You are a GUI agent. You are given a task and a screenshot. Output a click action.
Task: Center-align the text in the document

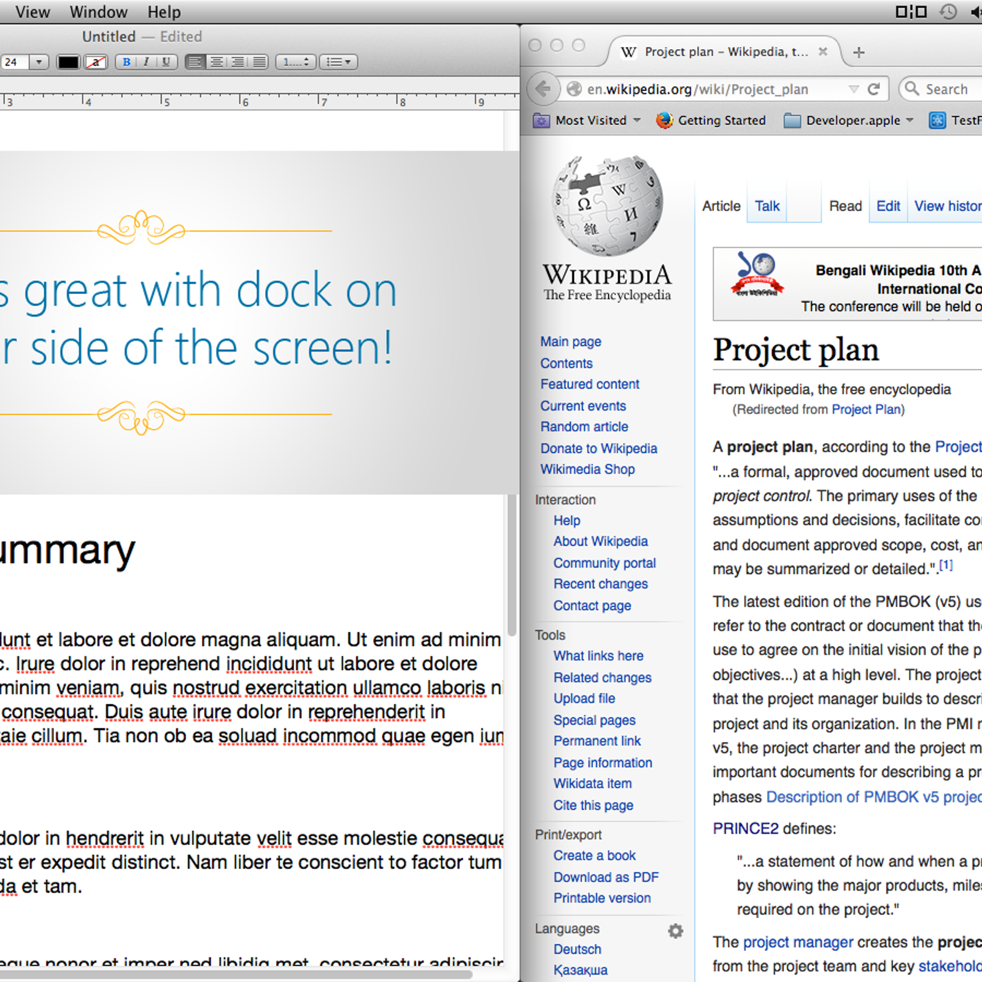(216, 62)
